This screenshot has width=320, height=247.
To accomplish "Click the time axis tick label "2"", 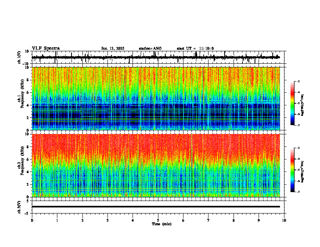I will [82, 220].
